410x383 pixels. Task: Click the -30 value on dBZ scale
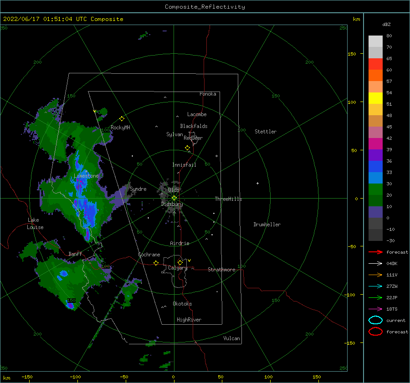390,240
